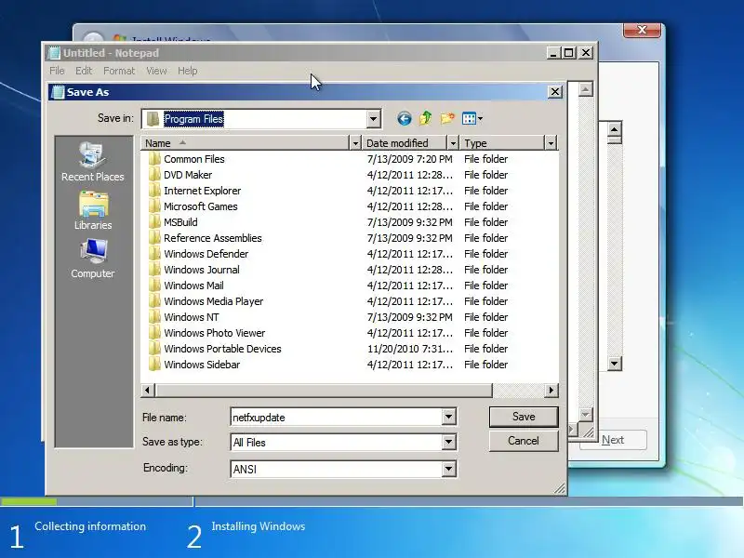
Task: Select the Windows Portable Devices folder icon
Action: click(154, 348)
